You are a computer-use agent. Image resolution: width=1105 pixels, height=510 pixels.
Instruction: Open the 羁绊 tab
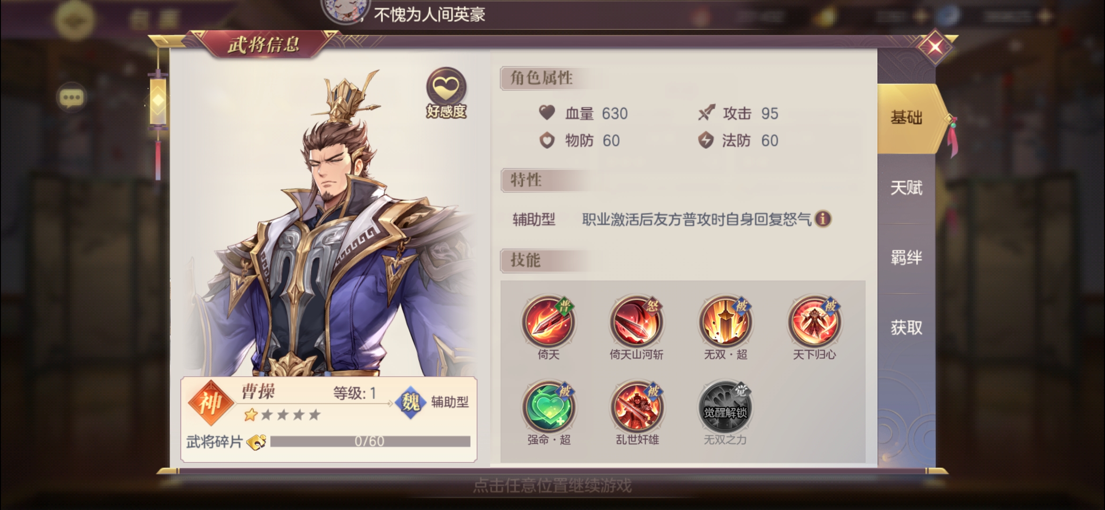coord(906,258)
